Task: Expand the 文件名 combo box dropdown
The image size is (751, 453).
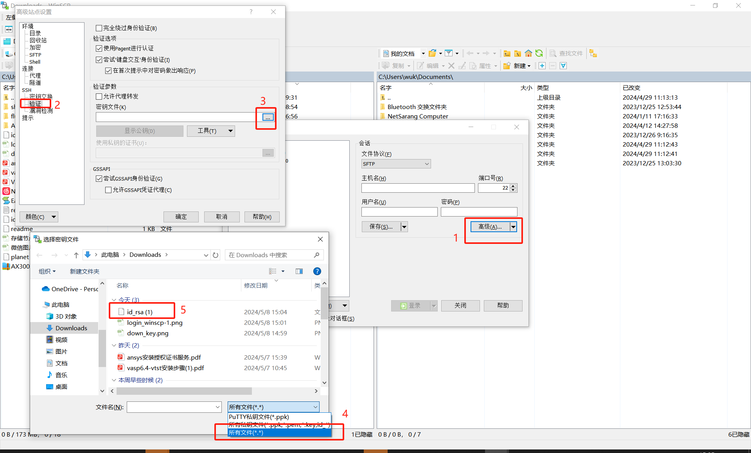Action: click(x=218, y=407)
